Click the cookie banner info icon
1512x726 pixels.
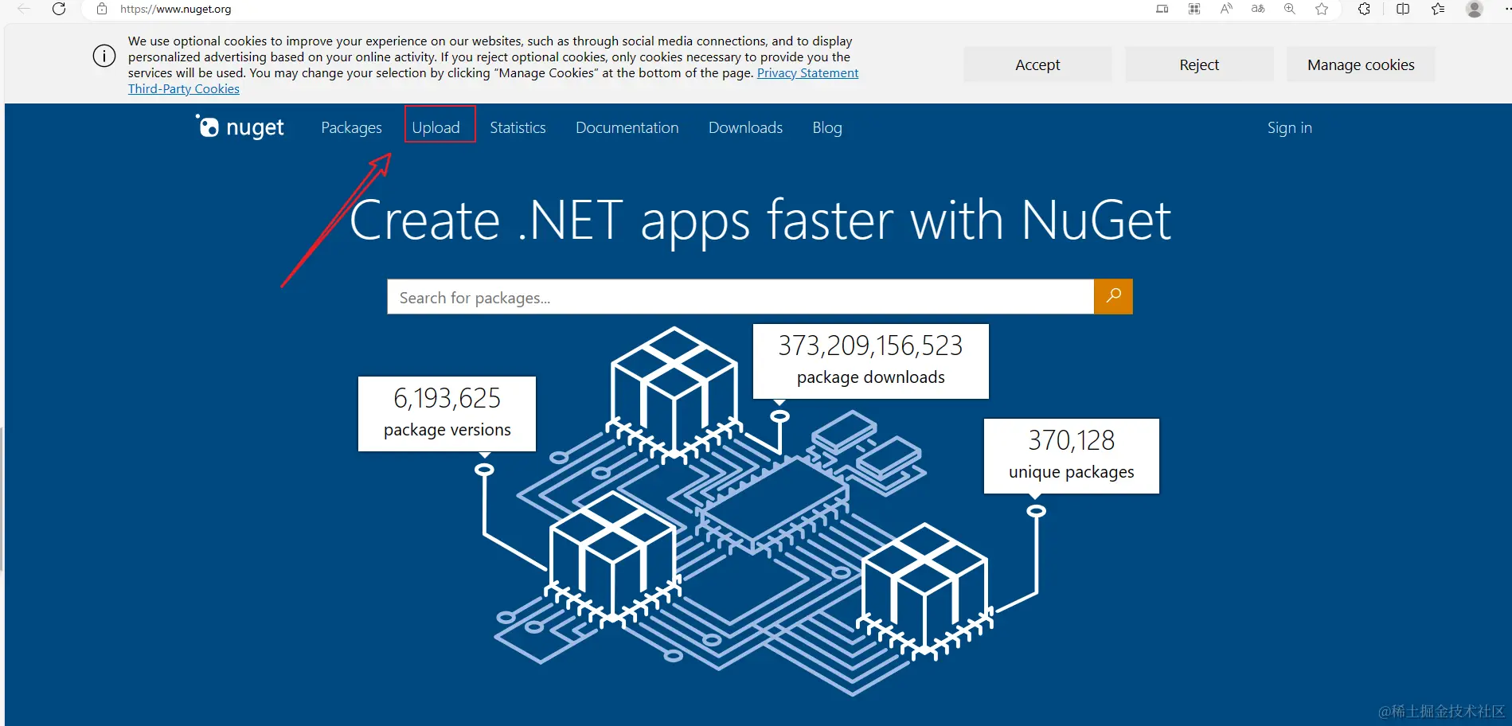pyautogui.click(x=104, y=56)
